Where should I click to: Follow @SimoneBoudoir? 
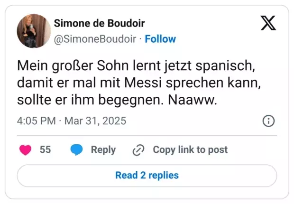point(160,39)
